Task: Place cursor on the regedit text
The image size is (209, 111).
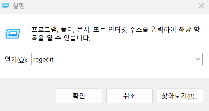Action: (x=43, y=59)
